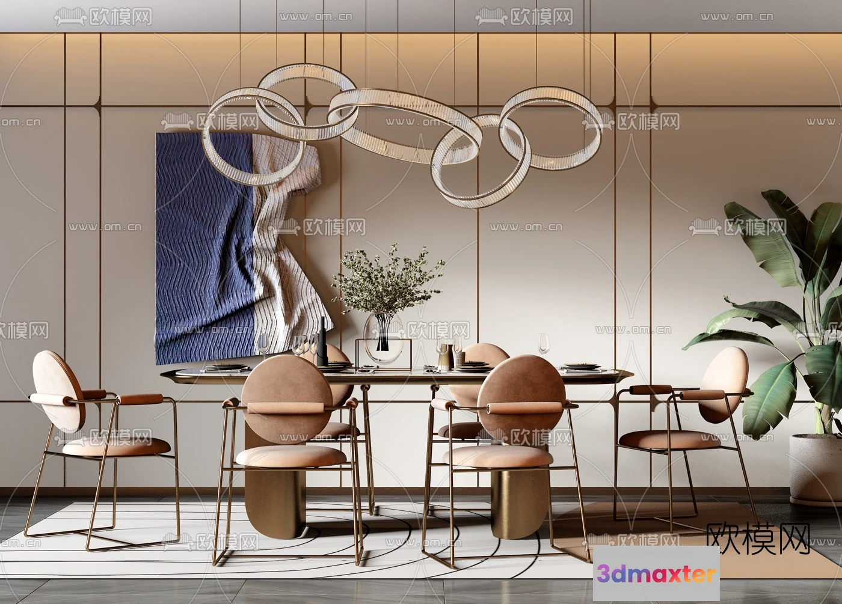Click the glass vase with branches
Viewport: 842px width, 604px height.
click(x=383, y=338)
